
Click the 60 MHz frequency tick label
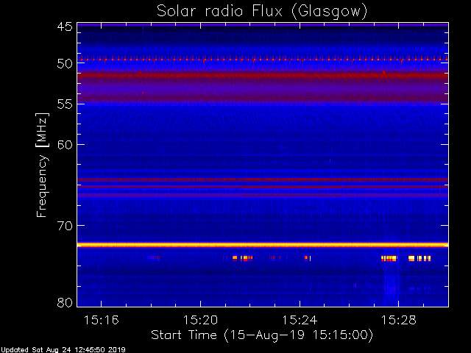(x=65, y=144)
